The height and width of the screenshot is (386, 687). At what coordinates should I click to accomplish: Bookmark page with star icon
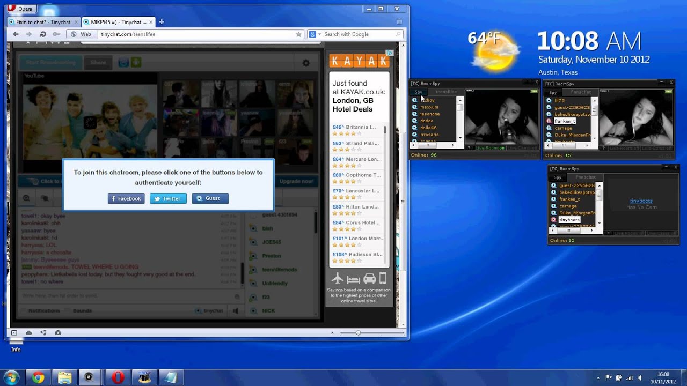point(298,34)
